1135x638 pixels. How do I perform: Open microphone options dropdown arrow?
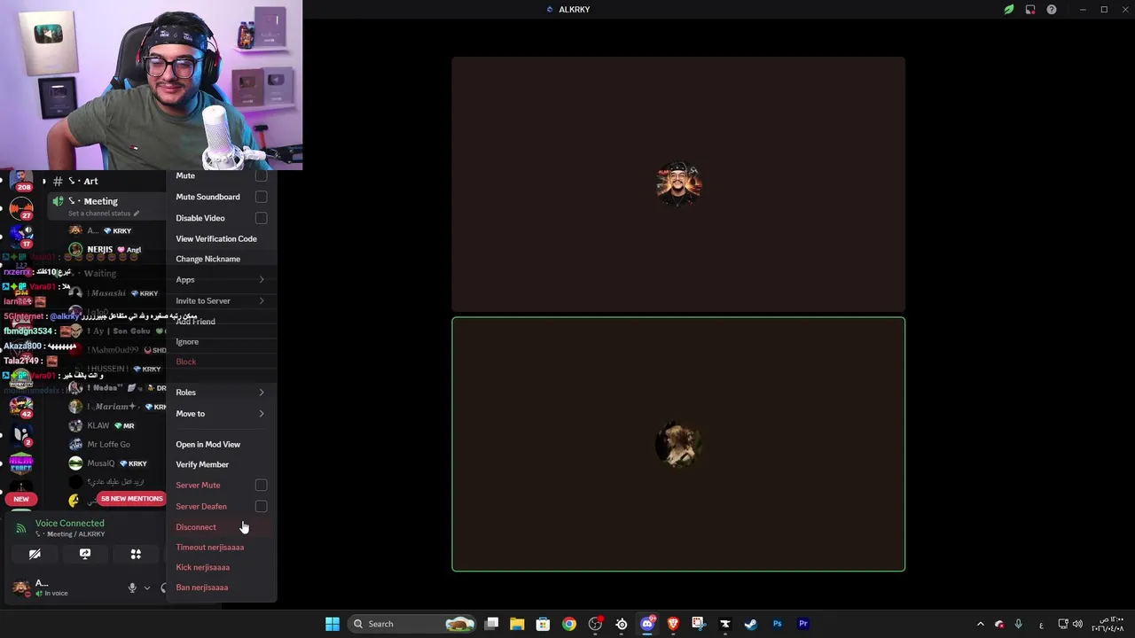(x=147, y=587)
